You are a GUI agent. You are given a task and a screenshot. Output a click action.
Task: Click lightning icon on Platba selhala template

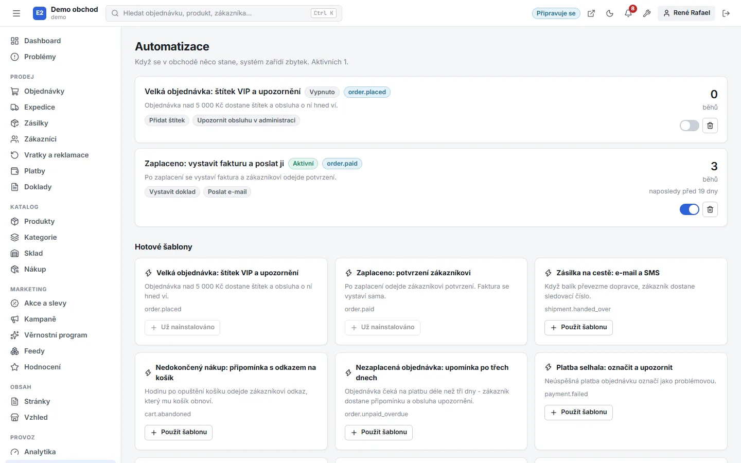tap(549, 367)
